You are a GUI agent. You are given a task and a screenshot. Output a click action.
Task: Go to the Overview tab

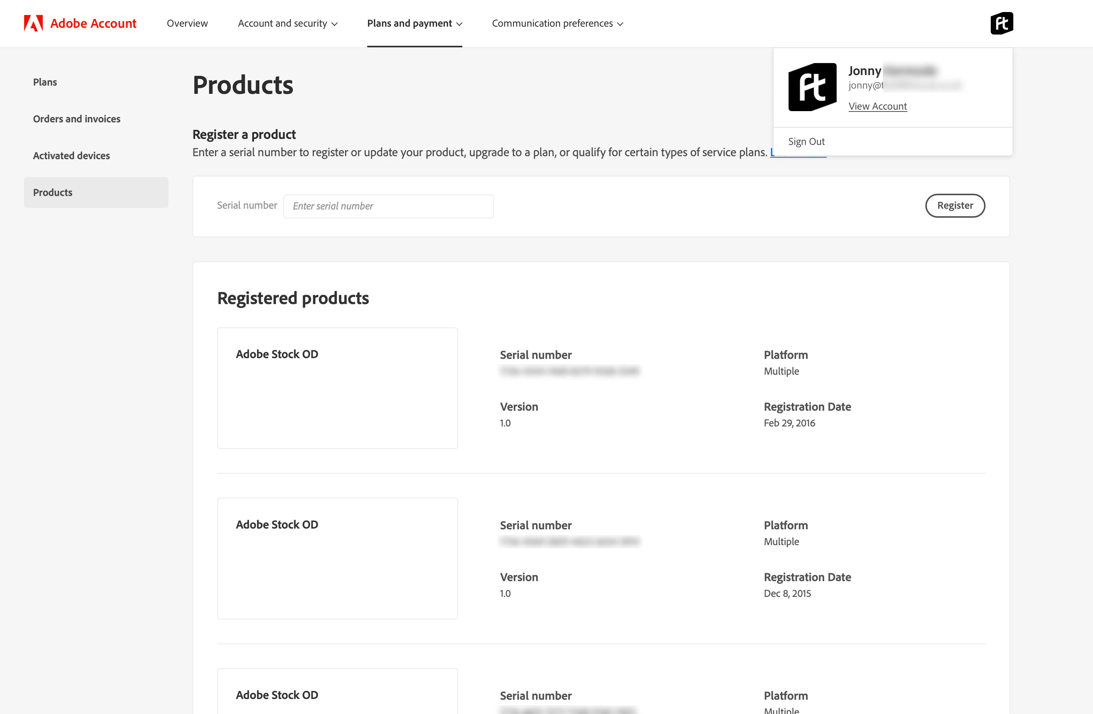coord(187,23)
